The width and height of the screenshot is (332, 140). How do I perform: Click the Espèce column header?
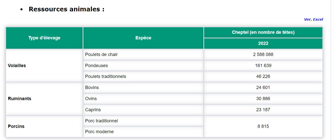143,38
